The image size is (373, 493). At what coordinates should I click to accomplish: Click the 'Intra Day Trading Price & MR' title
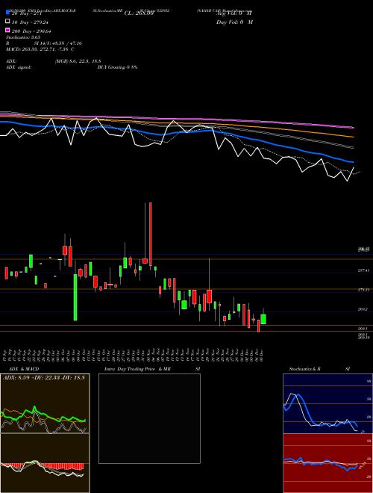pyautogui.click(x=137, y=369)
